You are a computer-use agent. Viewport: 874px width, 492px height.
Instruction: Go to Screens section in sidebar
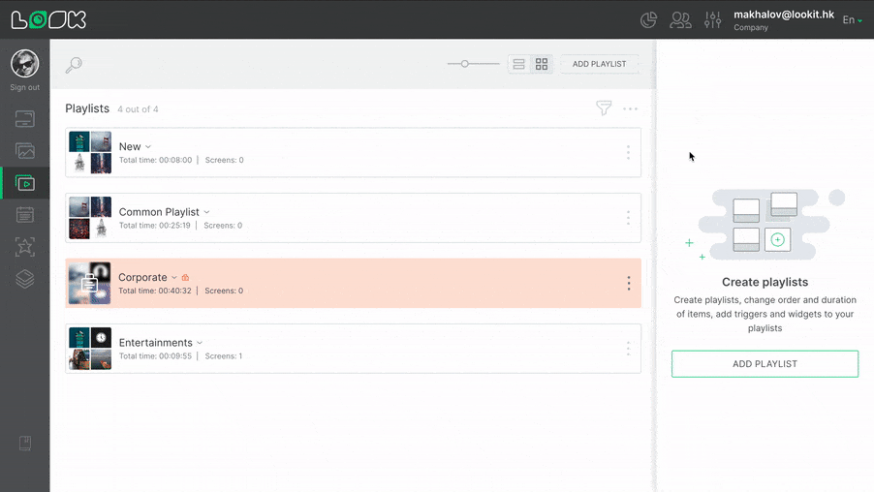(25, 119)
